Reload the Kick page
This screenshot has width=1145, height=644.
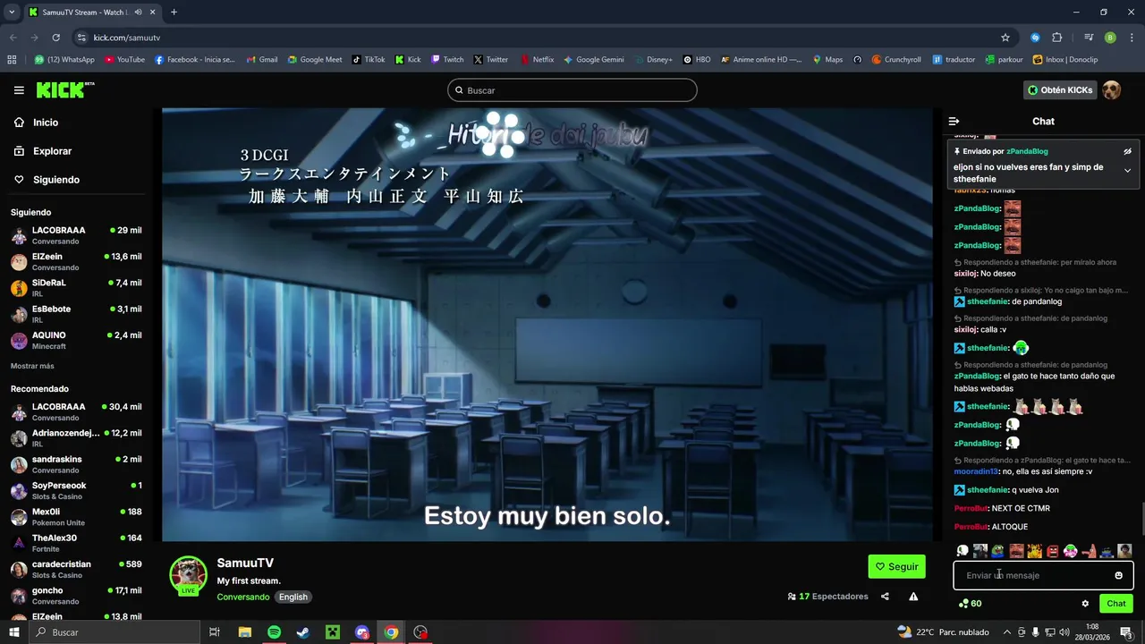point(55,38)
